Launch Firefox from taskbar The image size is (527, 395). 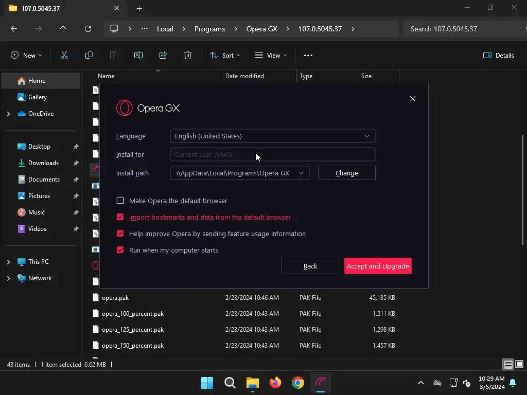(x=275, y=383)
